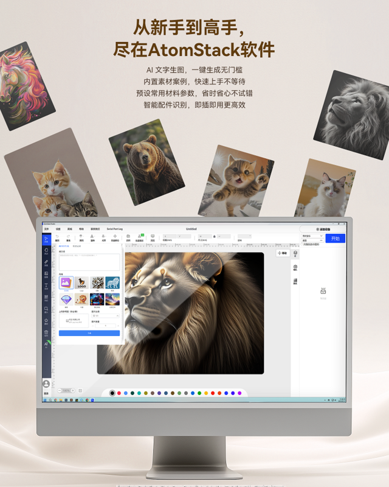Viewport: 389px width, 487px height.
Task: Pick the red color swatch in bottom palette
Action: click(119, 393)
